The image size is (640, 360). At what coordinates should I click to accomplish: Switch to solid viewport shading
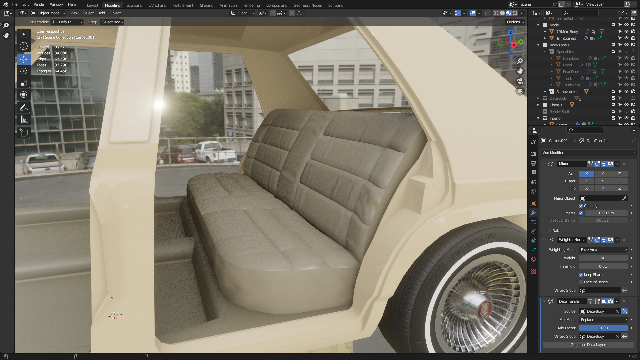[502, 13]
